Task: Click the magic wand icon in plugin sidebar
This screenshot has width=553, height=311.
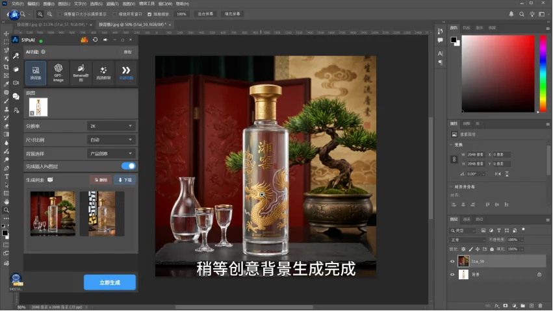Action: pos(16,56)
